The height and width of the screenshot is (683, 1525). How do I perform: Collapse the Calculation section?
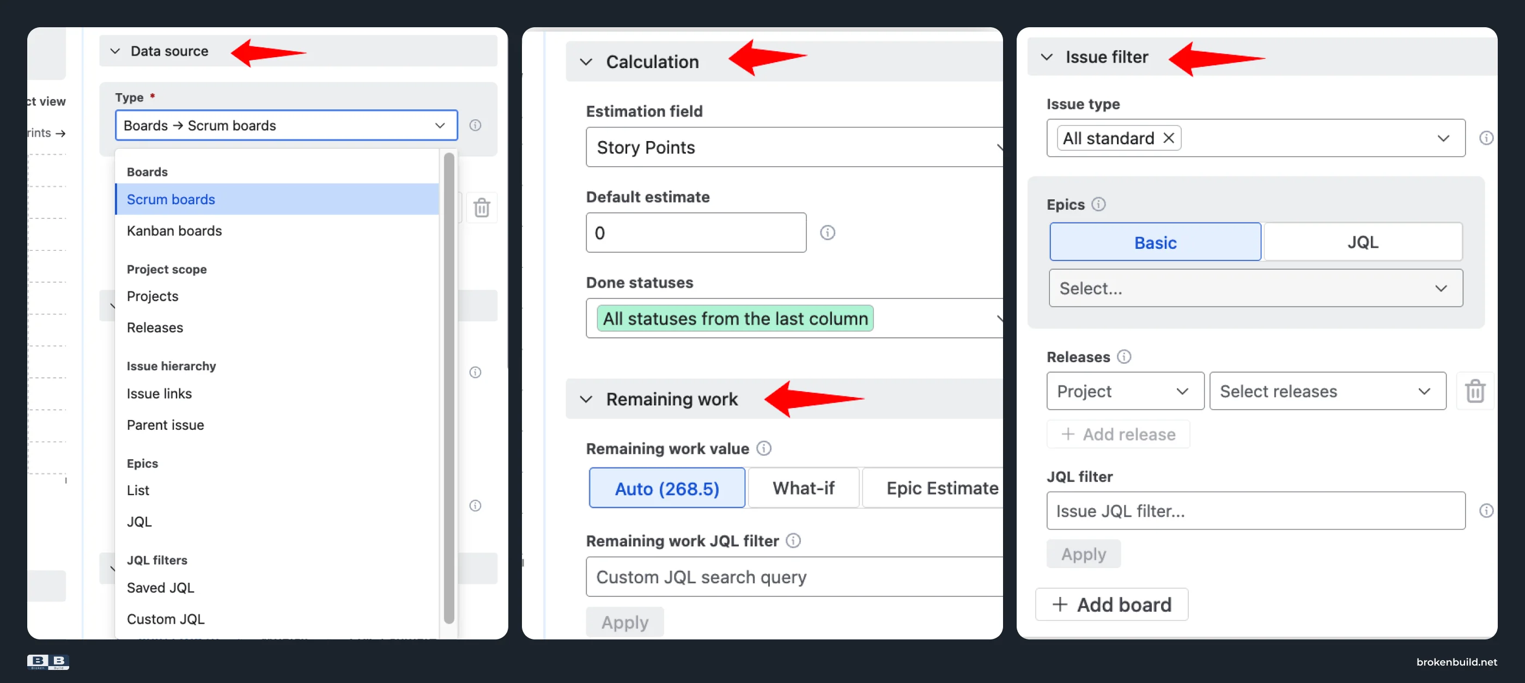pyautogui.click(x=586, y=62)
